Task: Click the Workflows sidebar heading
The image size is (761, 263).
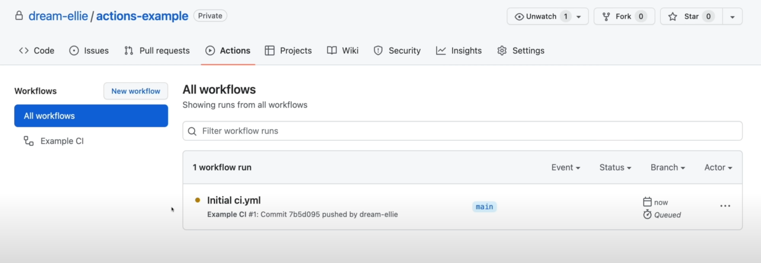Action: pos(35,91)
